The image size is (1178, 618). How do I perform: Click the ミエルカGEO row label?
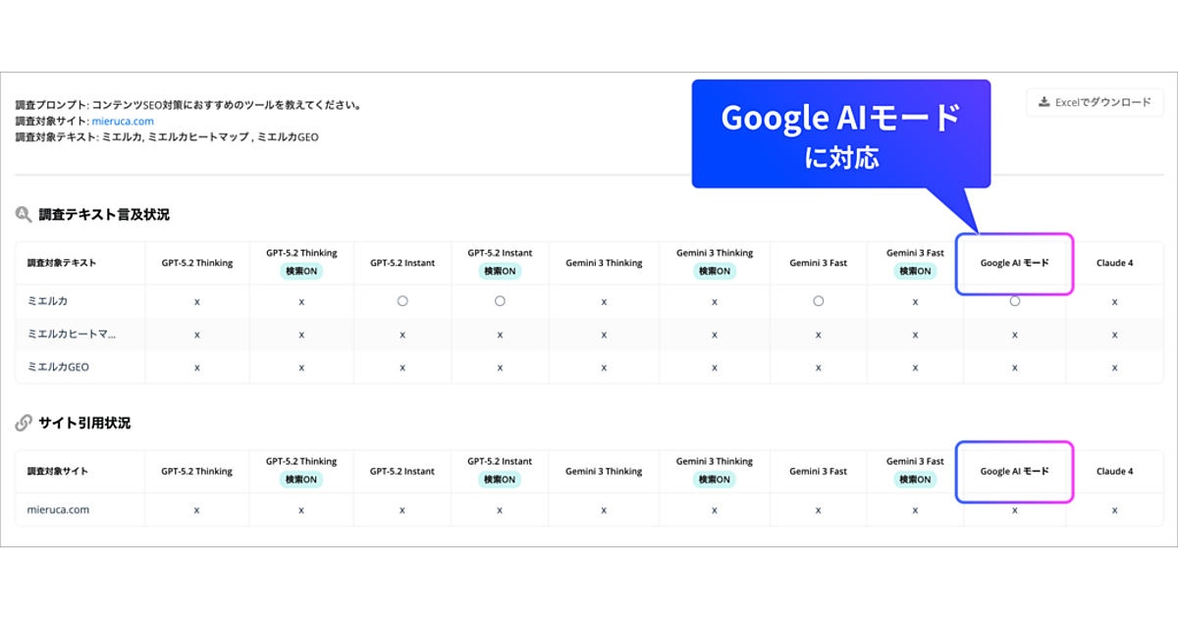coord(59,367)
